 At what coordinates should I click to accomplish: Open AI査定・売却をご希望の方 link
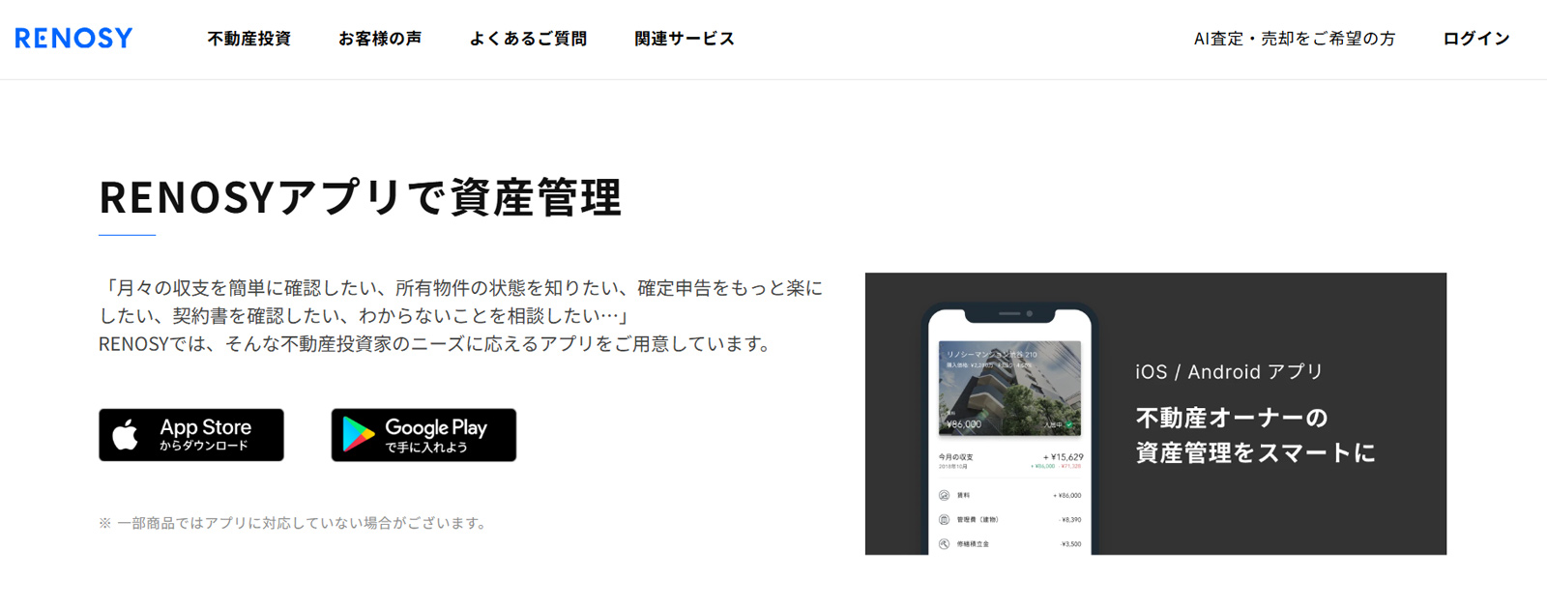pos(1295,39)
